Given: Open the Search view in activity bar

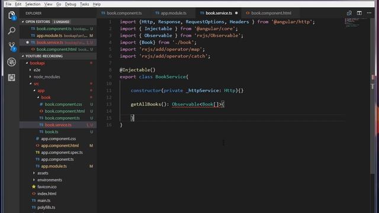Looking at the screenshot, I should [x=11, y=31].
